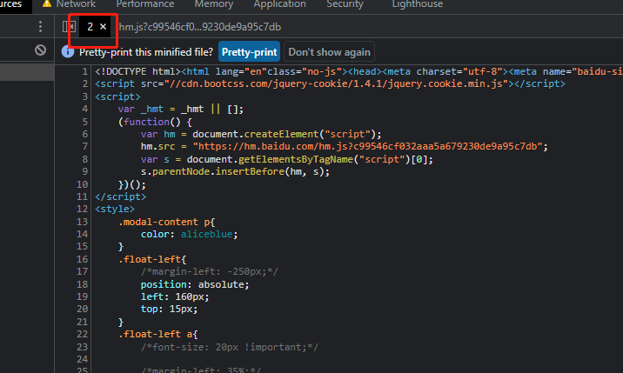Click the blue info icon beside Pretty-print prompt

click(68, 51)
